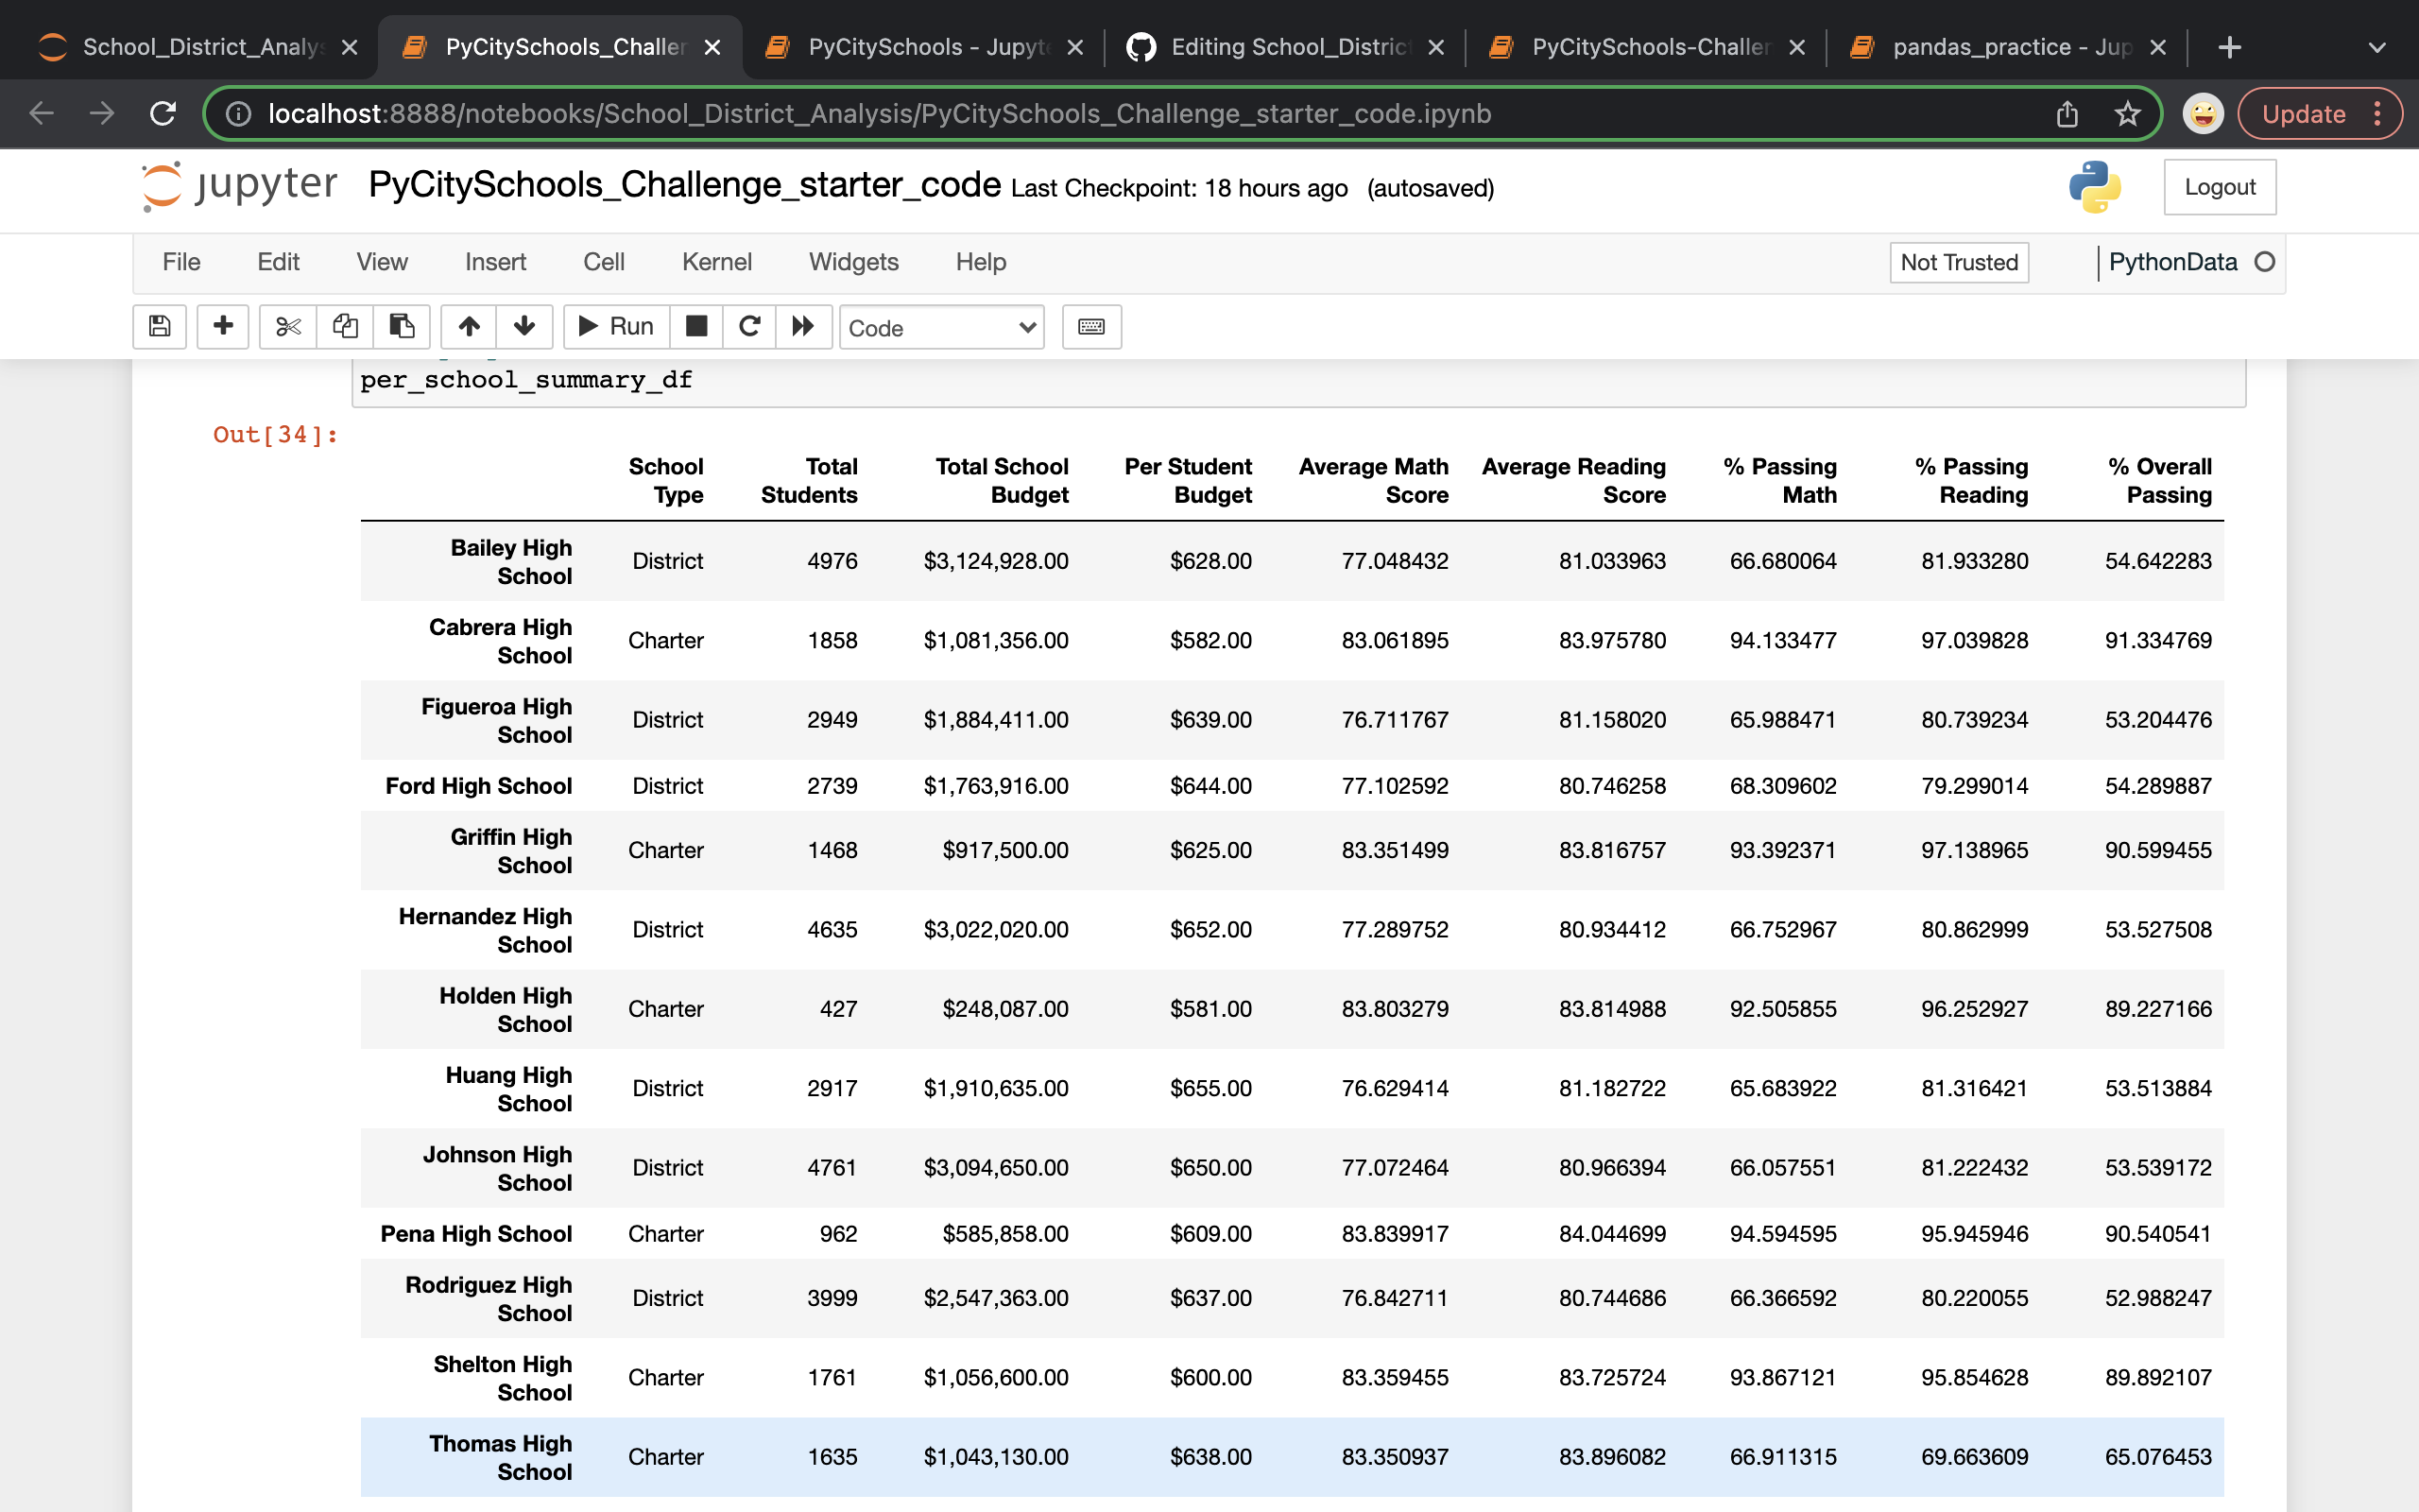
Task: Insert a new cell with the plus icon
Action: pos(222,327)
